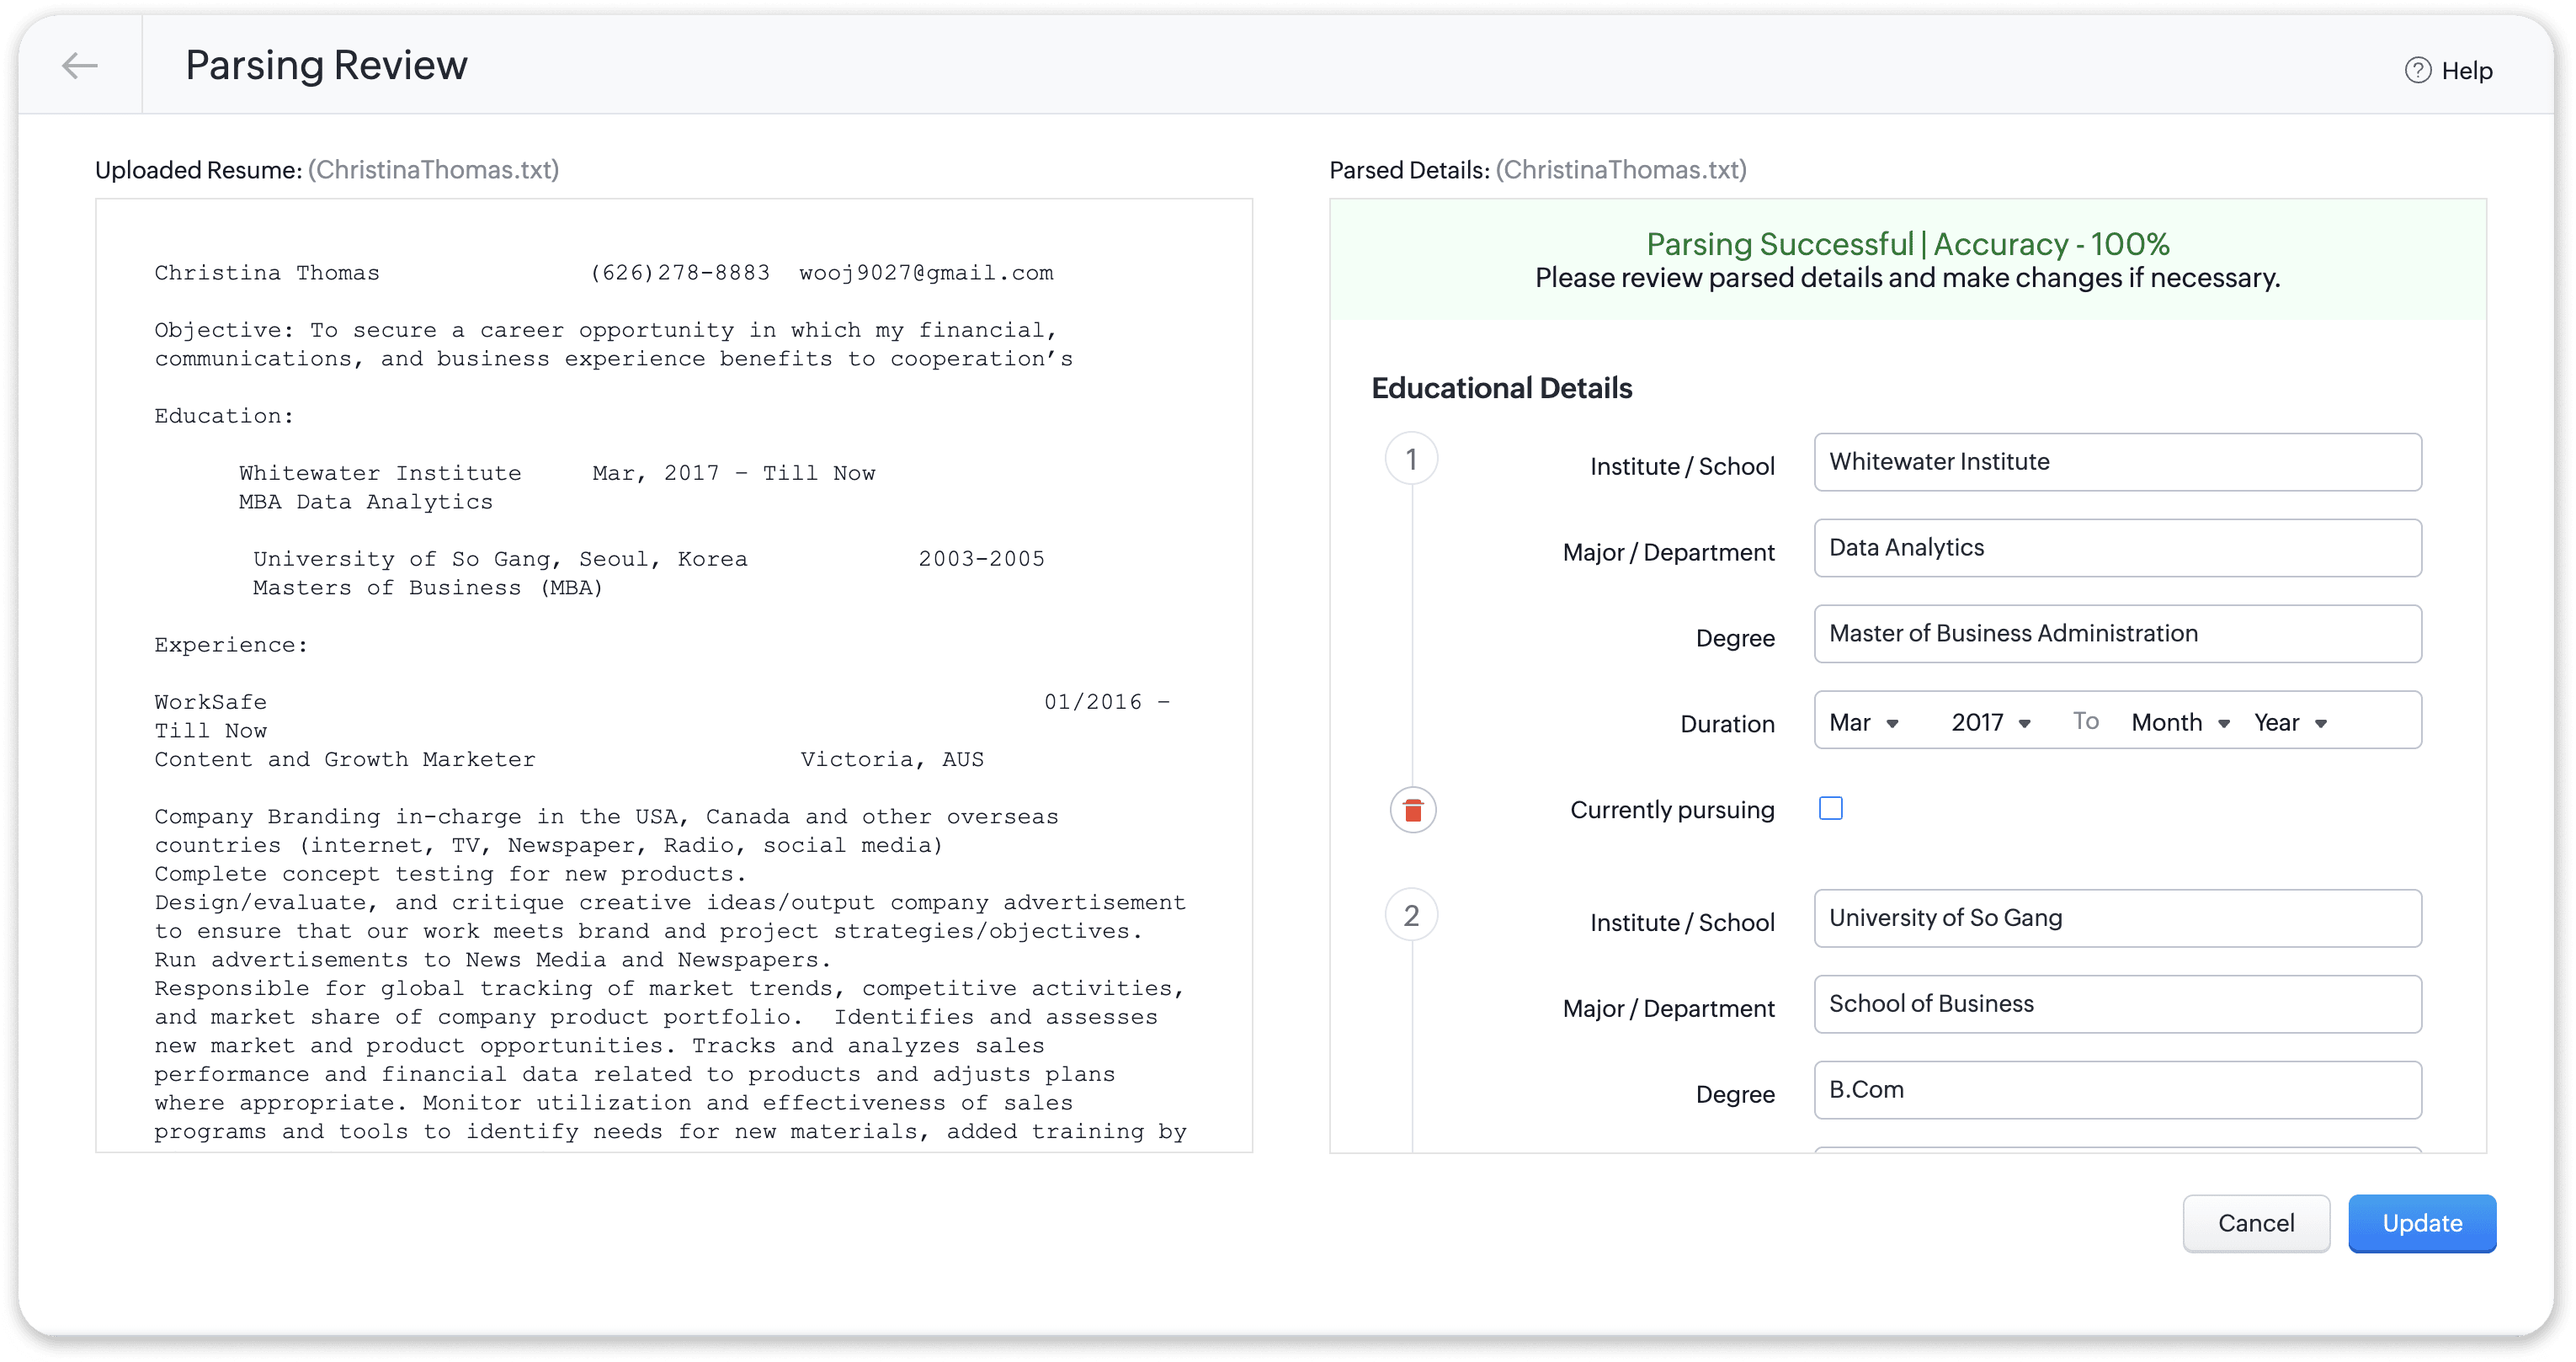This screenshot has height=1362, width=2576.
Task: Edit the Master of Business Administration degree field
Action: (x=2117, y=634)
